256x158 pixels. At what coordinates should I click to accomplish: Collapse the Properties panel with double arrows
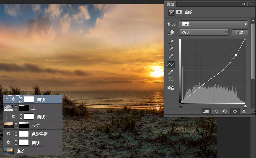click(244, 4)
